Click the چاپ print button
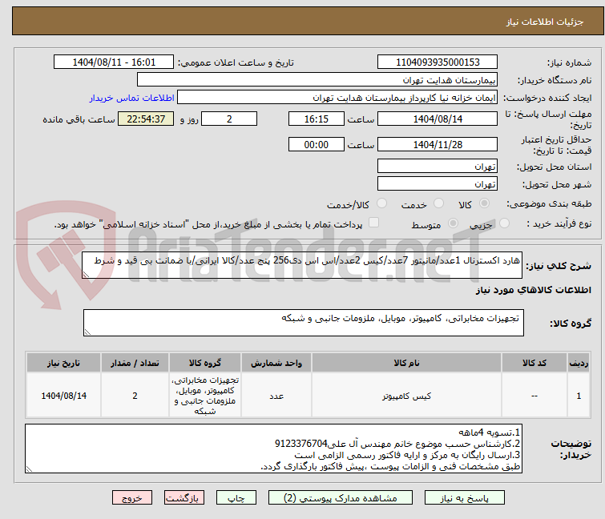Screen dimensions: 605x519 (236, 498)
